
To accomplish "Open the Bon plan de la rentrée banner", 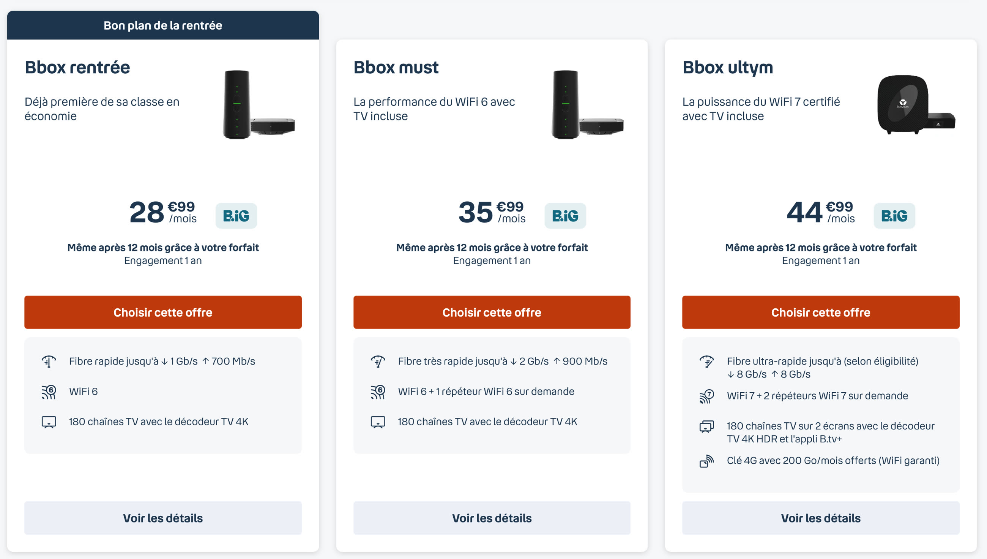I will tap(163, 25).
